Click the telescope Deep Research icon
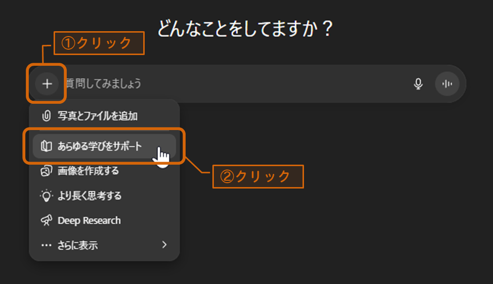 [x=46, y=221]
